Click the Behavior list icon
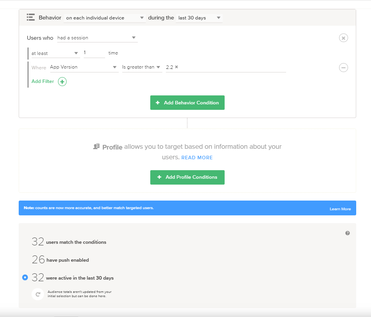The image size is (371, 317). 31,18
